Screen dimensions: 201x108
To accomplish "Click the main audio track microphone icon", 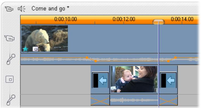I will 11,59.
